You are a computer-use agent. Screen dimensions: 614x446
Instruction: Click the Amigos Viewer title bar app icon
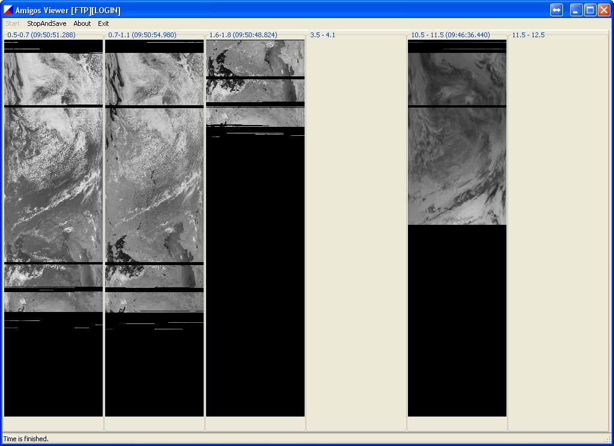click(x=8, y=10)
